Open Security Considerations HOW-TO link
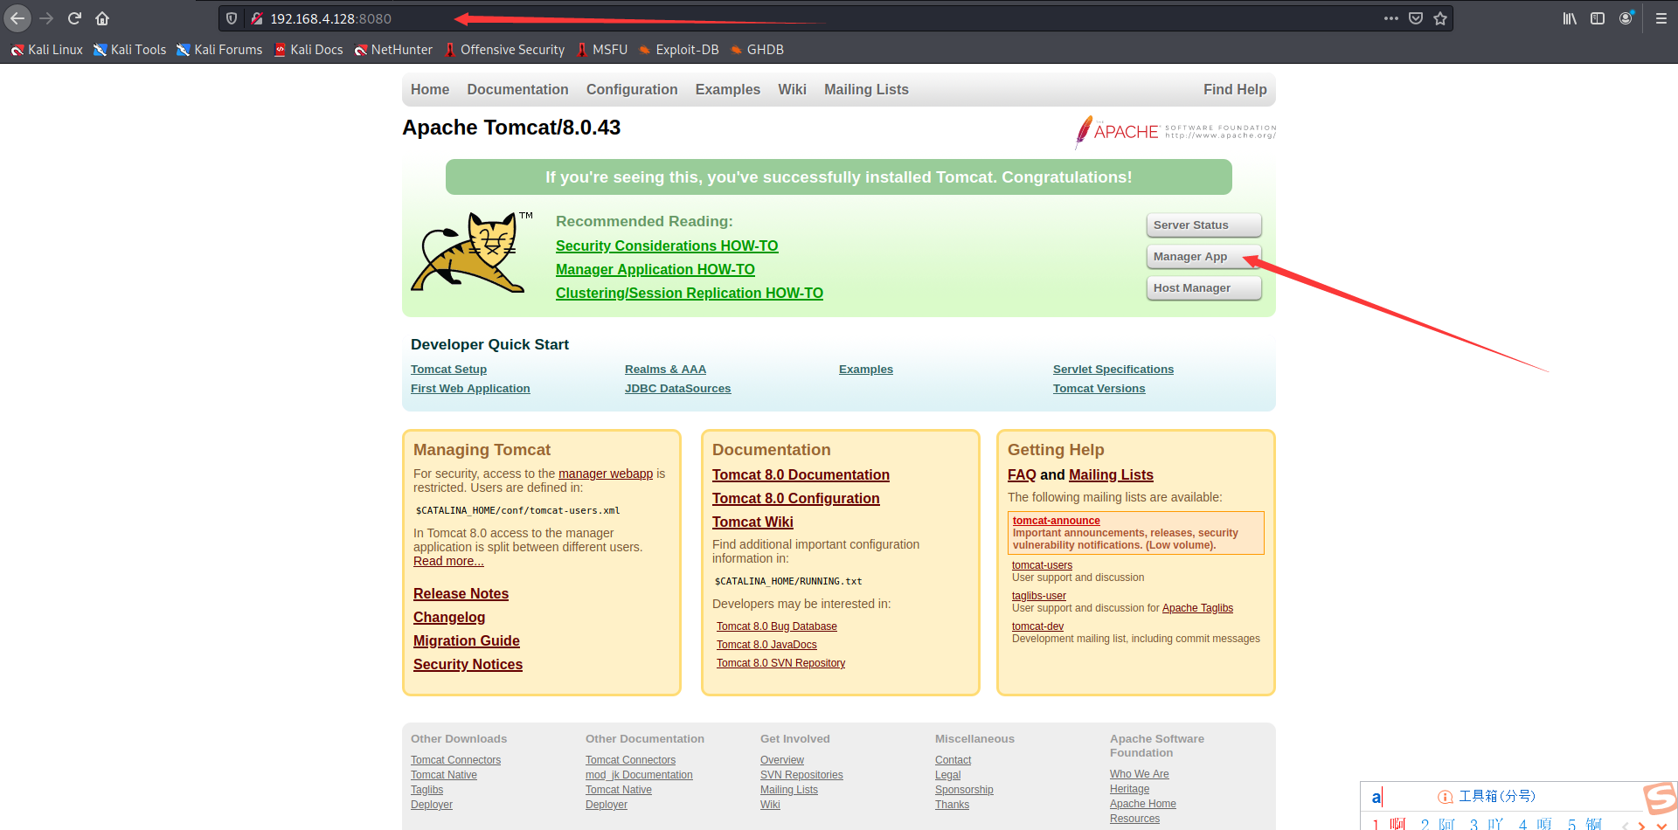This screenshot has height=830, width=1678. [667, 246]
